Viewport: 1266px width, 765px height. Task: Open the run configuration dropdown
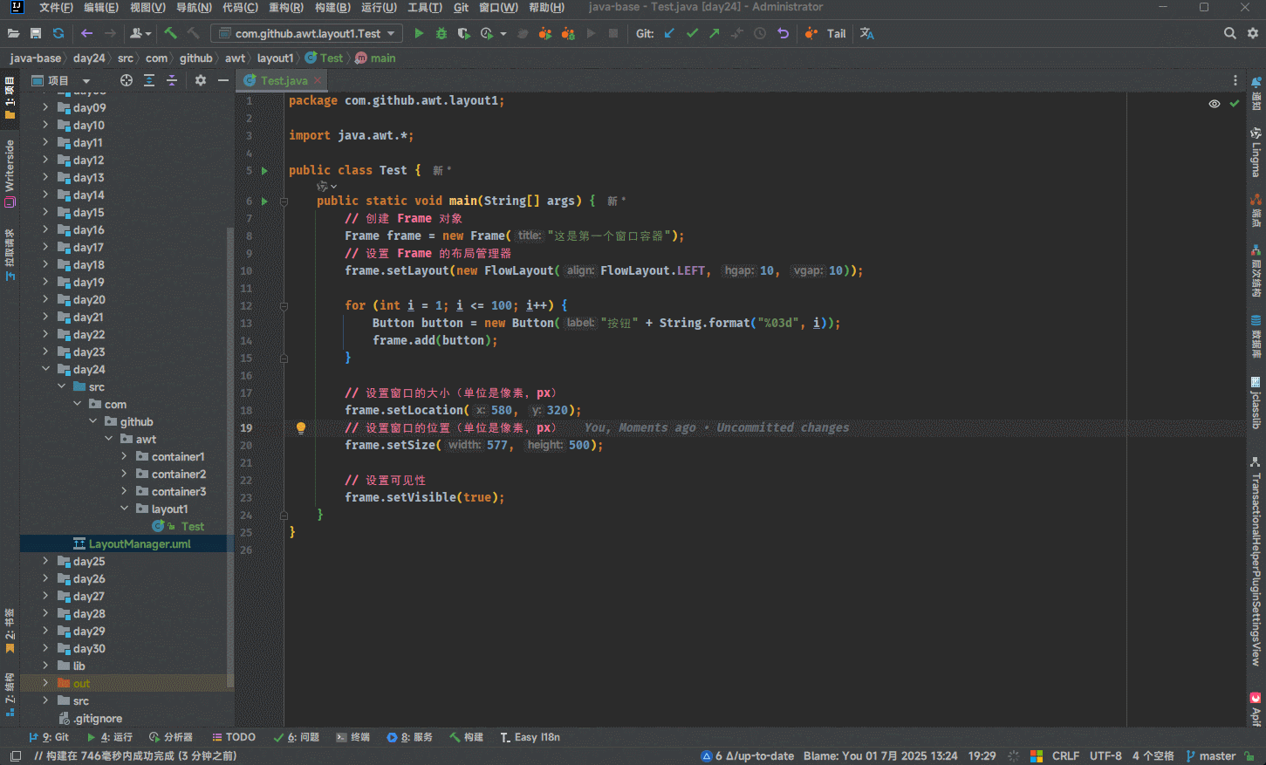pyautogui.click(x=307, y=33)
